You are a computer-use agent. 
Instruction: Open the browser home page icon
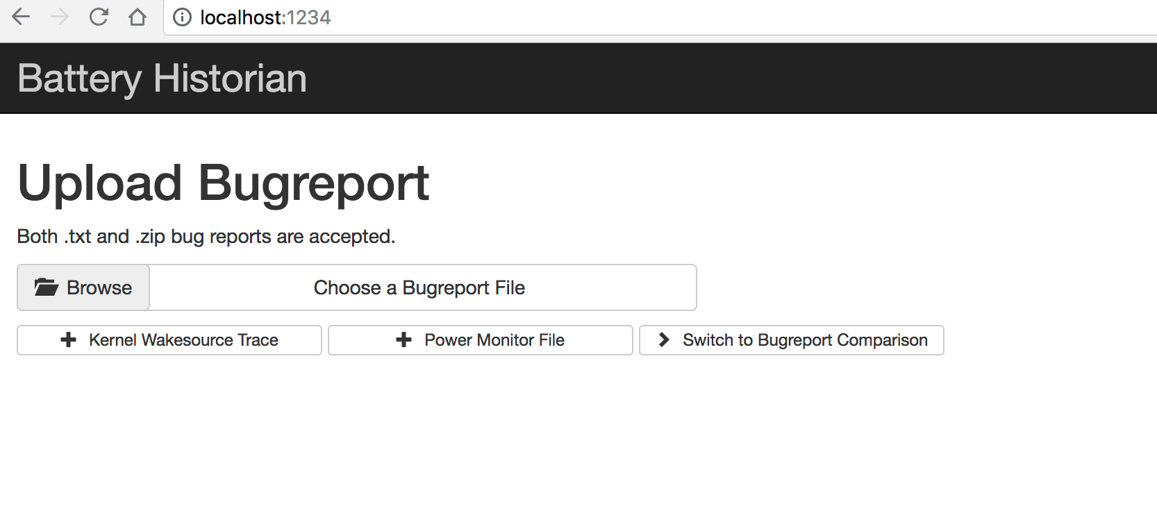[x=138, y=17]
